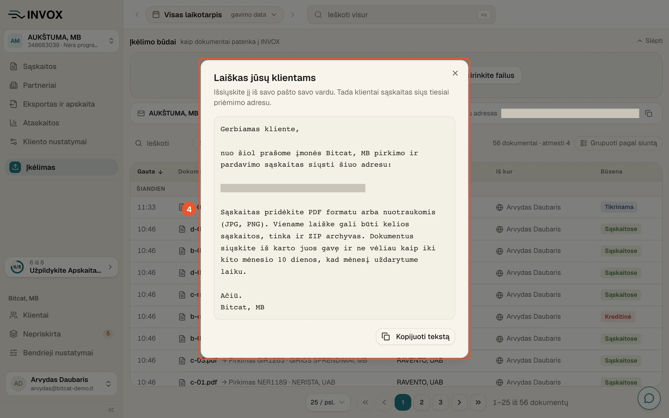This screenshot has height=418, width=669.
Task: Open Kliento nustatymai
Action: [x=61, y=142]
